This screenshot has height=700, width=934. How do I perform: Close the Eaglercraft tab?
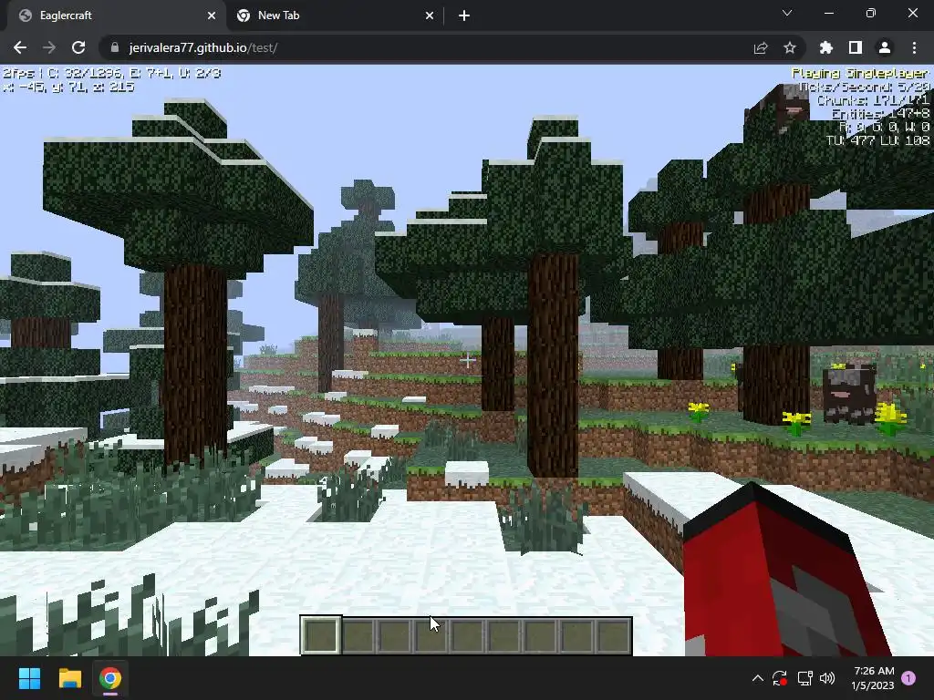(212, 15)
